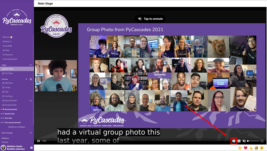Screen dimensions: 267x151
Task: Send a thumbs up reaction
Action: [251, 148]
